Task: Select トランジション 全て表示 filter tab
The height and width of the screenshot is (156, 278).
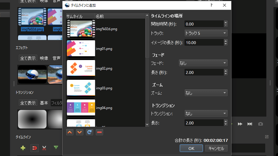Action: click(28, 103)
